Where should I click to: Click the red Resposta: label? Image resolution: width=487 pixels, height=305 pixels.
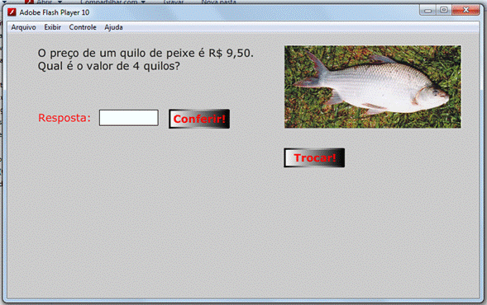pos(64,118)
